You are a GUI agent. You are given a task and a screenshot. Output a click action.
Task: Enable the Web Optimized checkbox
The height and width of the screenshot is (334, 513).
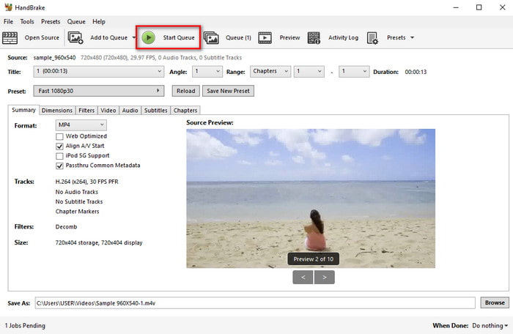(59, 136)
